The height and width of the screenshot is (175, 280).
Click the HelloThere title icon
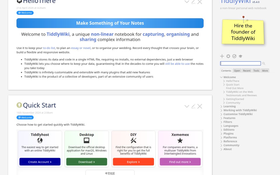(19, 2)
